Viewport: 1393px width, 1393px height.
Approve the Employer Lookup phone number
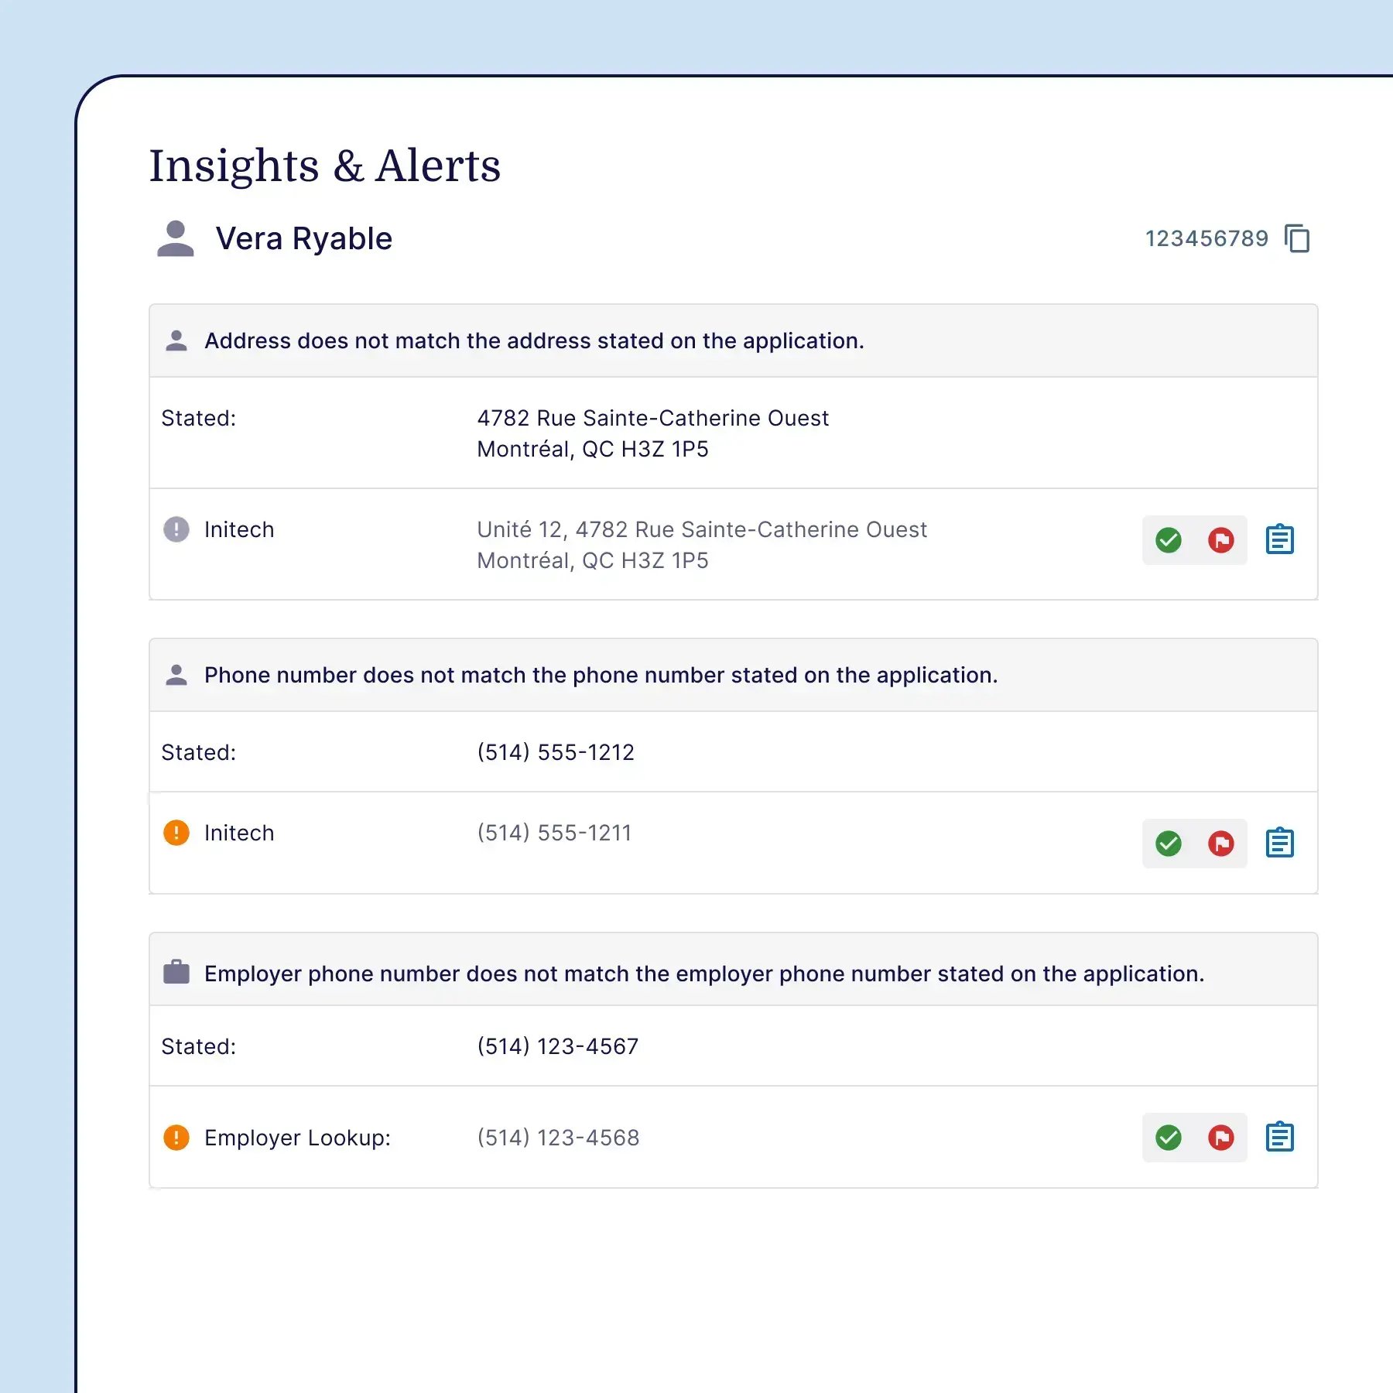click(x=1169, y=1138)
